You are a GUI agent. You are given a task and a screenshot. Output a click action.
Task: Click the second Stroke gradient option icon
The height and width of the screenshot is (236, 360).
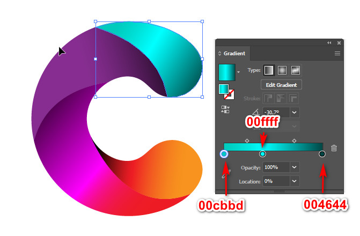pos(281,99)
